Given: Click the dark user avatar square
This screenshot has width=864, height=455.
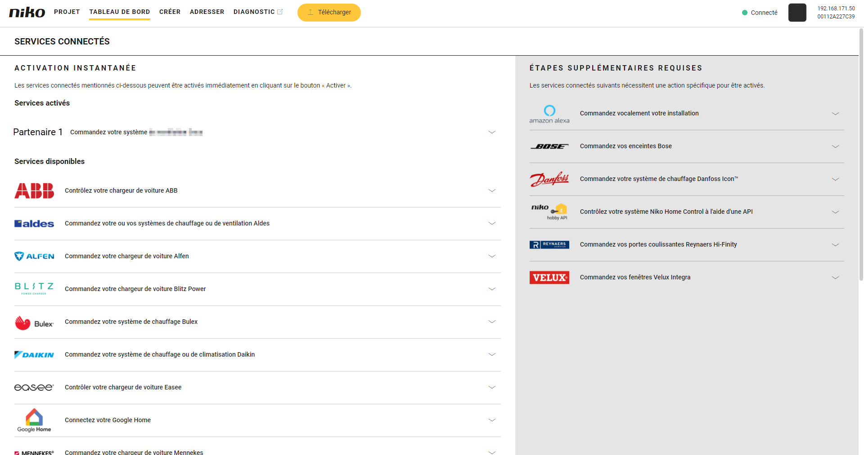Looking at the screenshot, I should [x=797, y=13].
